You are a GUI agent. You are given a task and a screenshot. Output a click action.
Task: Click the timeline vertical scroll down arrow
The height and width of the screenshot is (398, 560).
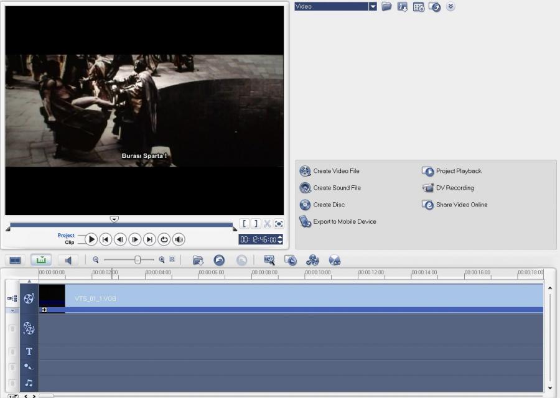click(550, 388)
